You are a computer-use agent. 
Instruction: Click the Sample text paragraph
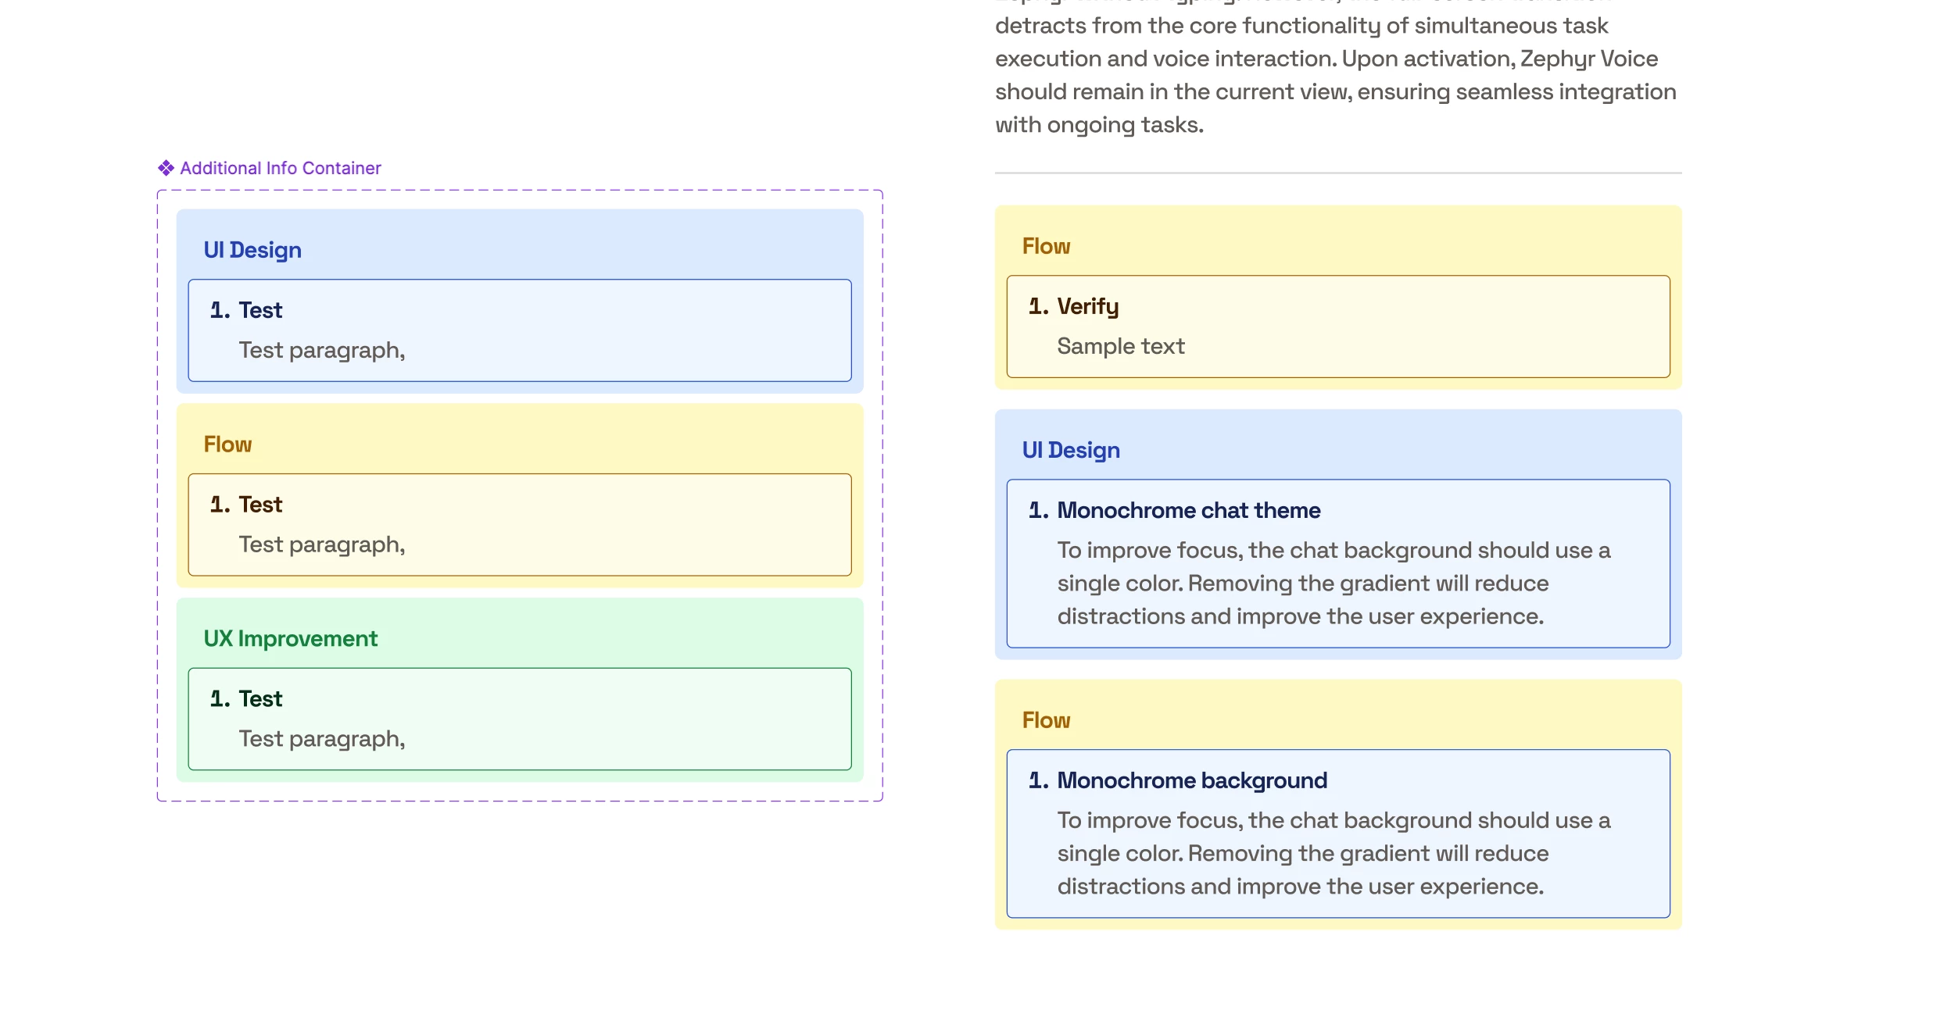click(1120, 346)
